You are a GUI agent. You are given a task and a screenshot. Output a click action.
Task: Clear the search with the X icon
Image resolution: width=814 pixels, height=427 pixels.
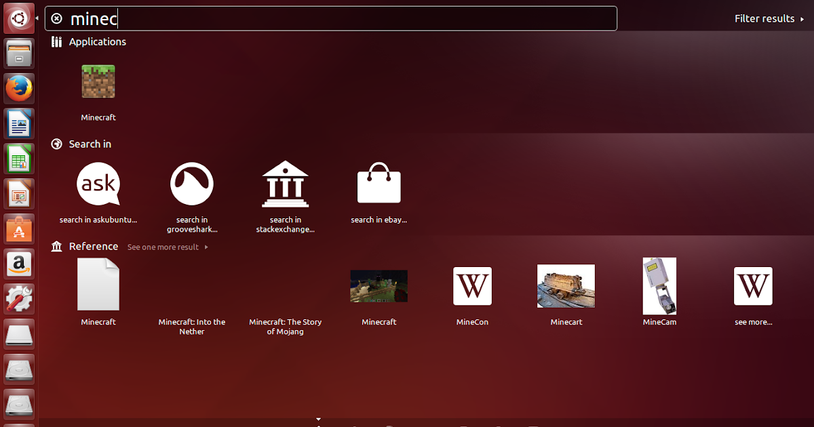[57, 19]
